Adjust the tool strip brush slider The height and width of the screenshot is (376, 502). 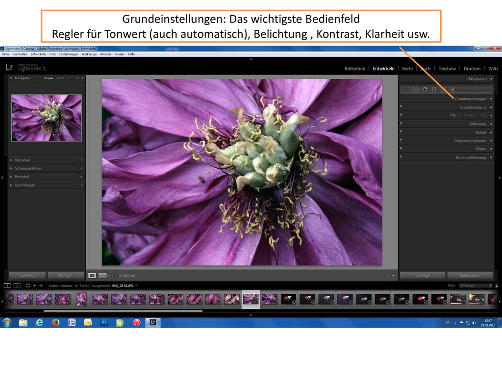(471, 90)
